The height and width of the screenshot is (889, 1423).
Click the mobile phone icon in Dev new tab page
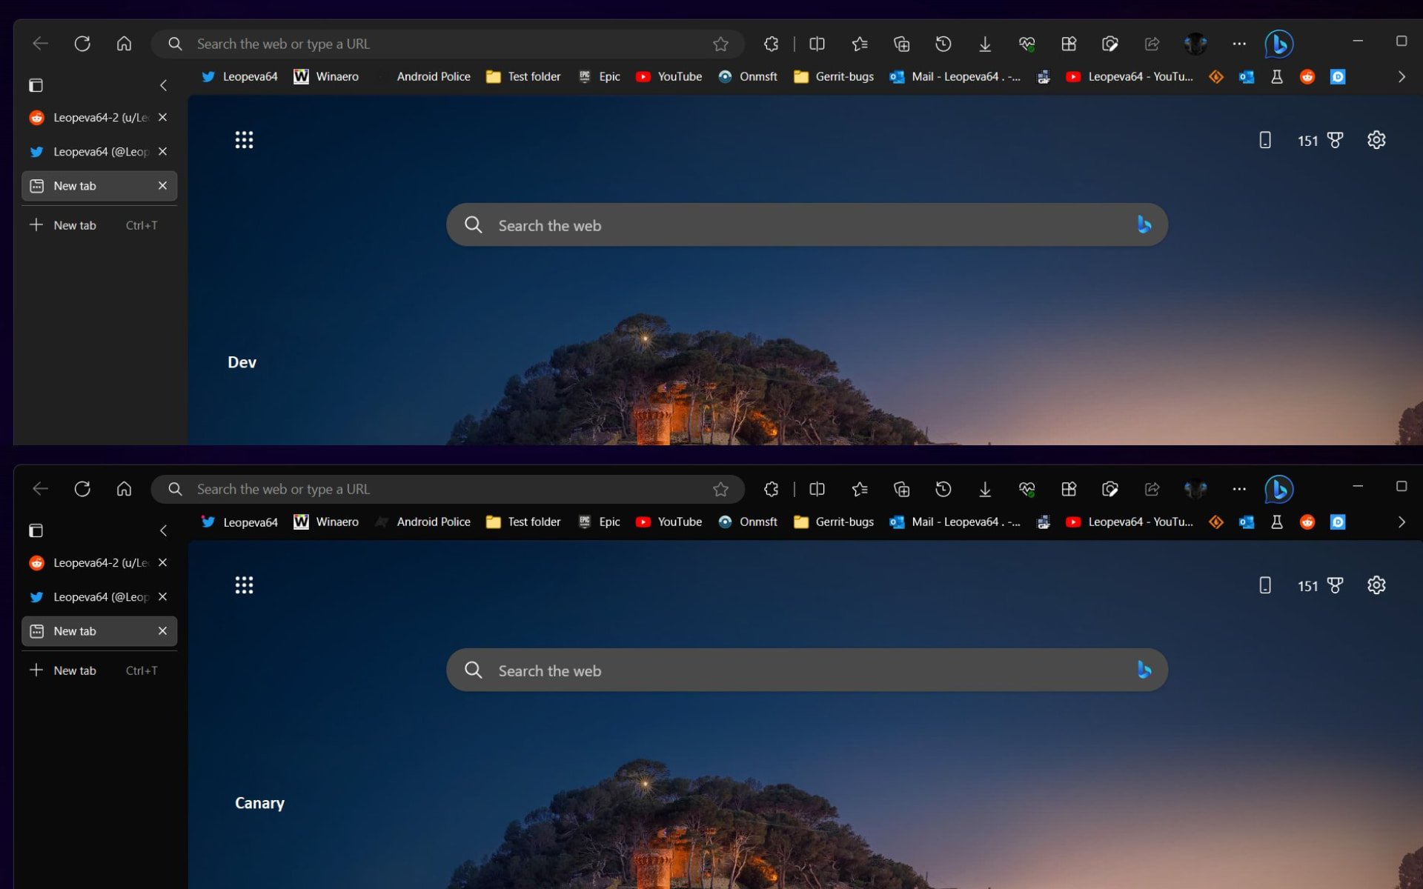(x=1265, y=140)
